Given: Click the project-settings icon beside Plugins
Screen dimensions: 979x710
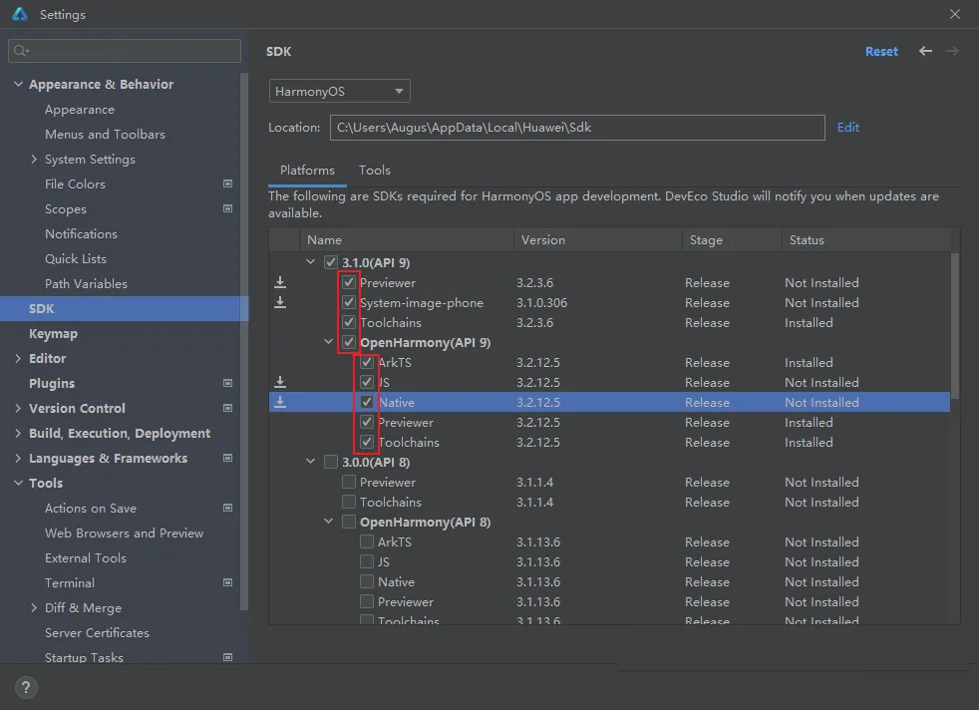Looking at the screenshot, I should pos(228,383).
